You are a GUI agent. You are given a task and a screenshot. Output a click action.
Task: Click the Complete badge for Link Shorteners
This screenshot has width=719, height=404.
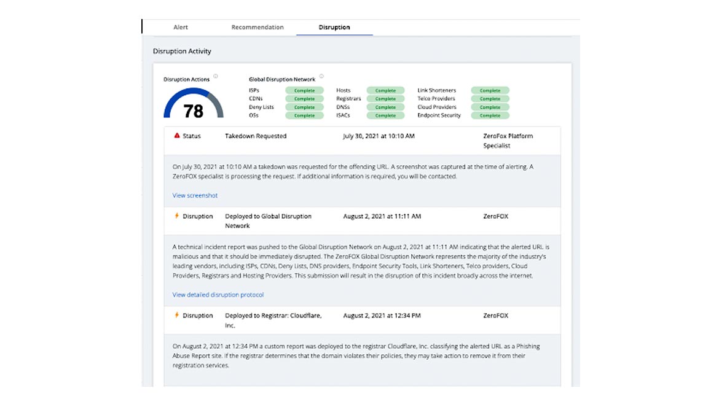pyautogui.click(x=490, y=91)
